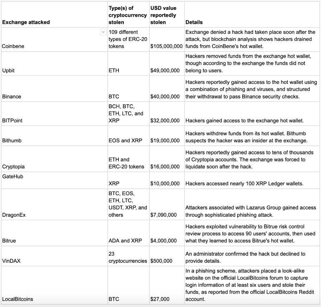Select the USD value reportedly stolen header
Viewport: 321px width, 307px height.
tap(167, 15)
